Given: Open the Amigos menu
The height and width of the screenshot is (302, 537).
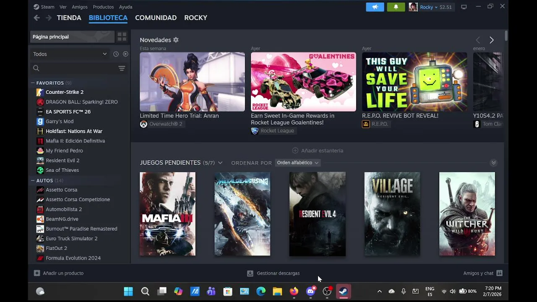Looking at the screenshot, I should pos(80,7).
